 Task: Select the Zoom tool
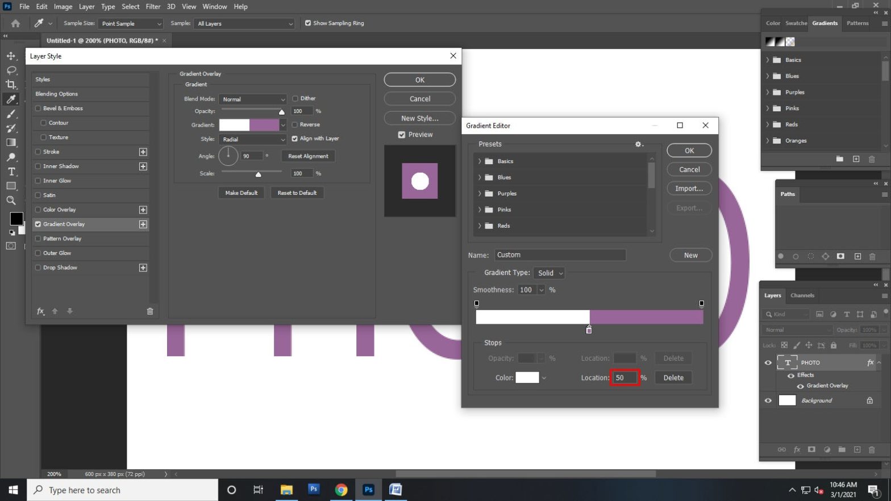coord(11,201)
